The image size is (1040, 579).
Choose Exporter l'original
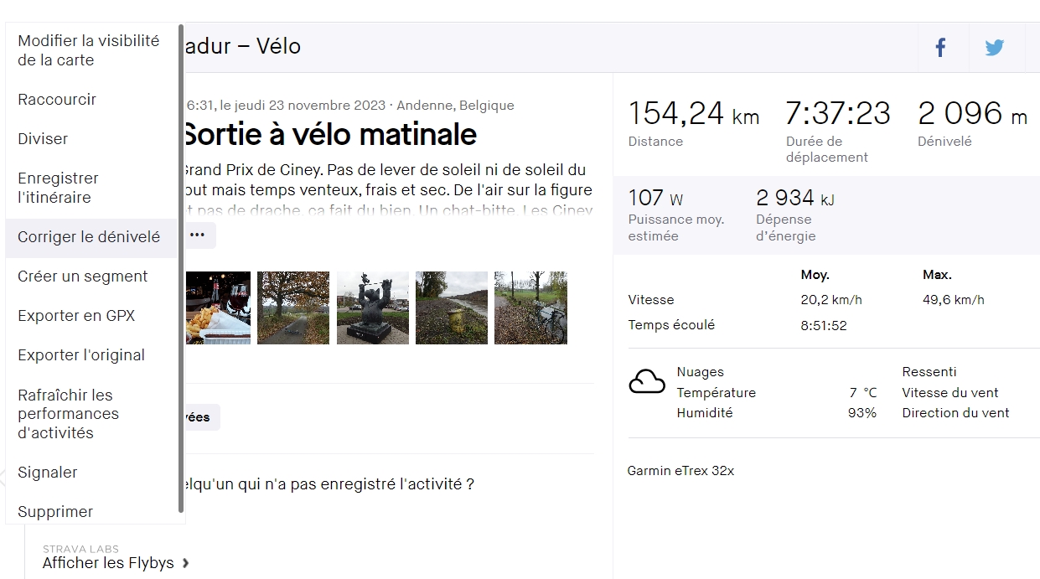(81, 355)
